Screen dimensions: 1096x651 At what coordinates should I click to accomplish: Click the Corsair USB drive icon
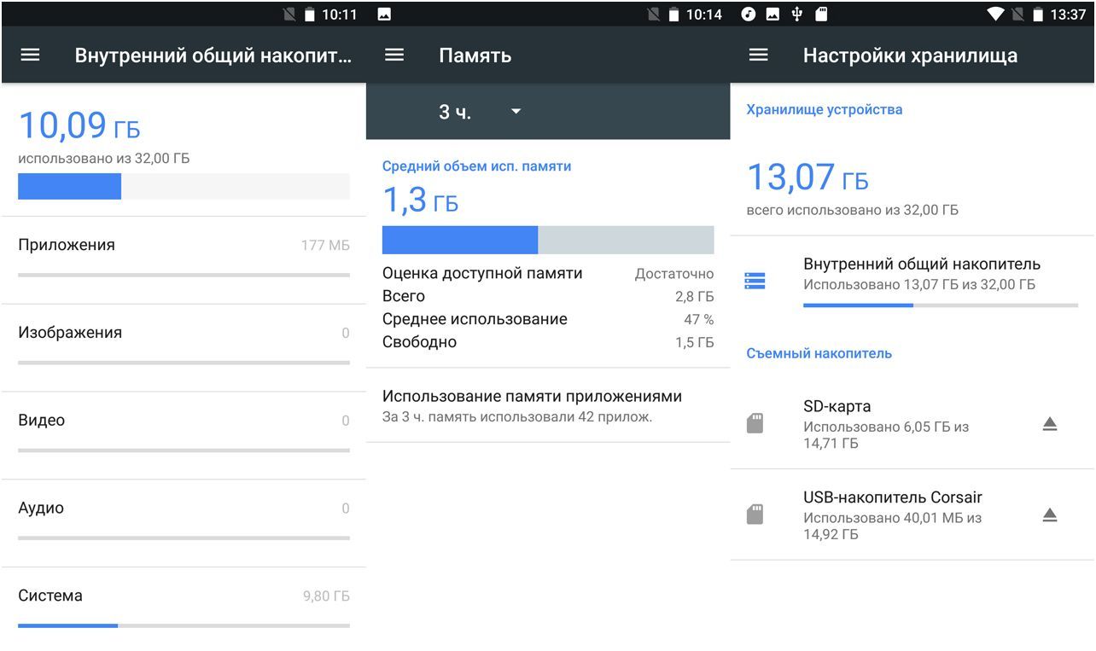[756, 514]
